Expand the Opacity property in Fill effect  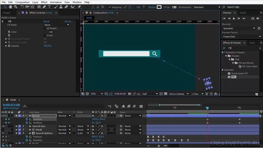tap(6, 46)
